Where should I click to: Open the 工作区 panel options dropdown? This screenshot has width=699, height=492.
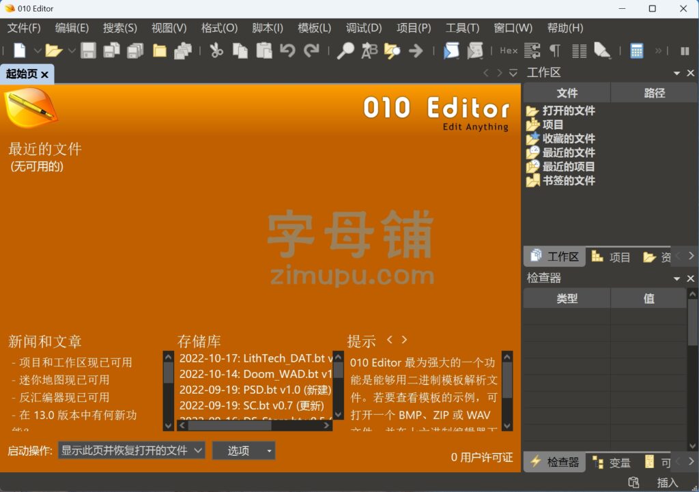[676, 73]
